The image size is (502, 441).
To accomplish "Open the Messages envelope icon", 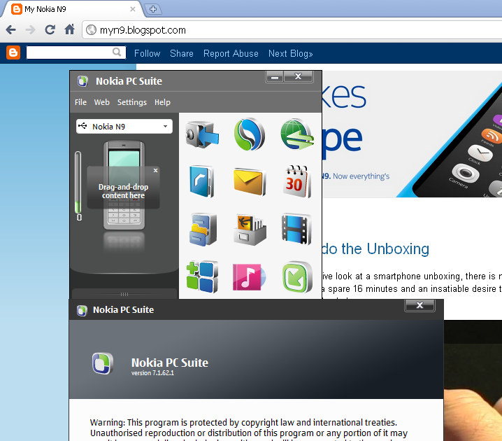I will (x=250, y=181).
